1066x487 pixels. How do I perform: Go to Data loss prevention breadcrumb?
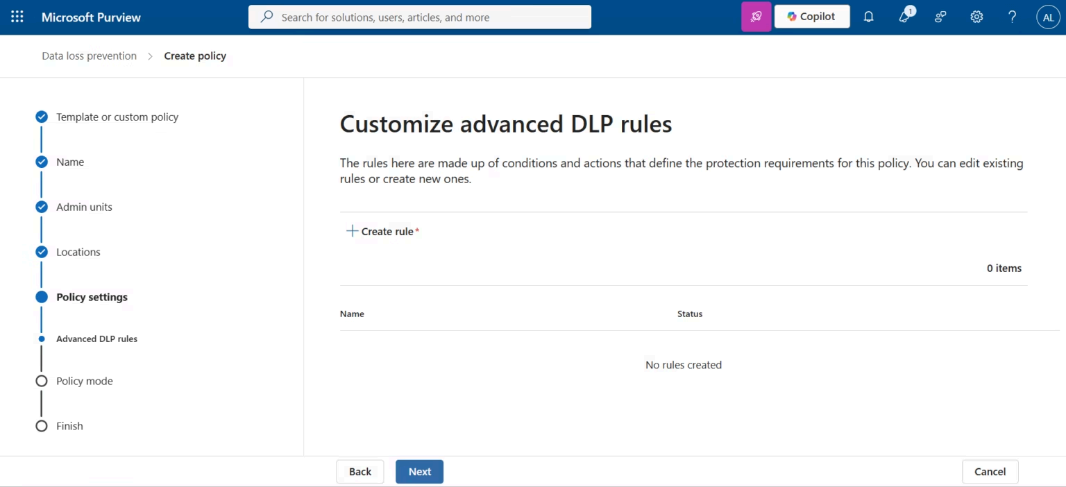point(89,55)
